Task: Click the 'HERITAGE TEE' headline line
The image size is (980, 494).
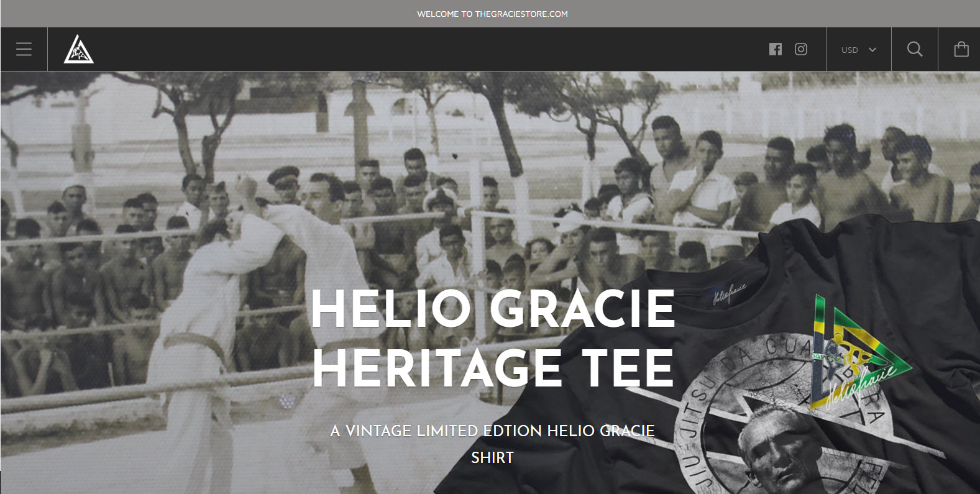Action: pyautogui.click(x=493, y=368)
